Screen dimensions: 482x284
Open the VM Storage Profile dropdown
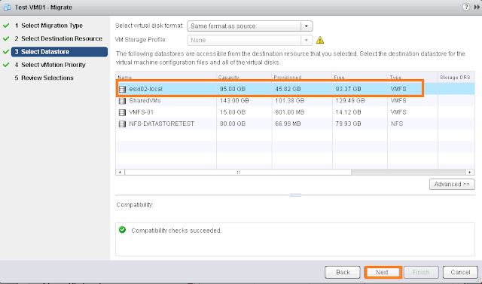(249, 40)
